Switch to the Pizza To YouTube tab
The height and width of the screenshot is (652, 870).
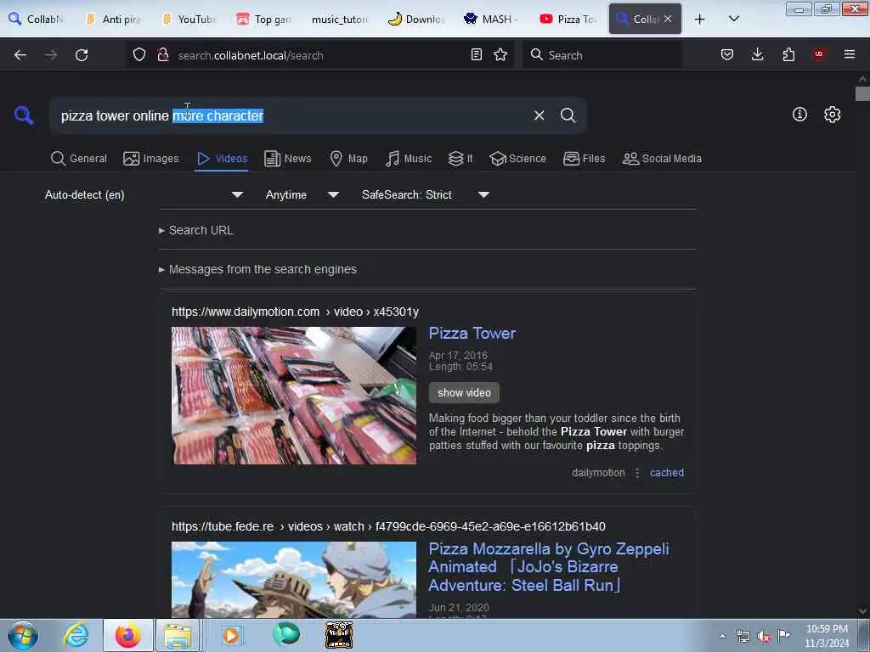(568, 20)
